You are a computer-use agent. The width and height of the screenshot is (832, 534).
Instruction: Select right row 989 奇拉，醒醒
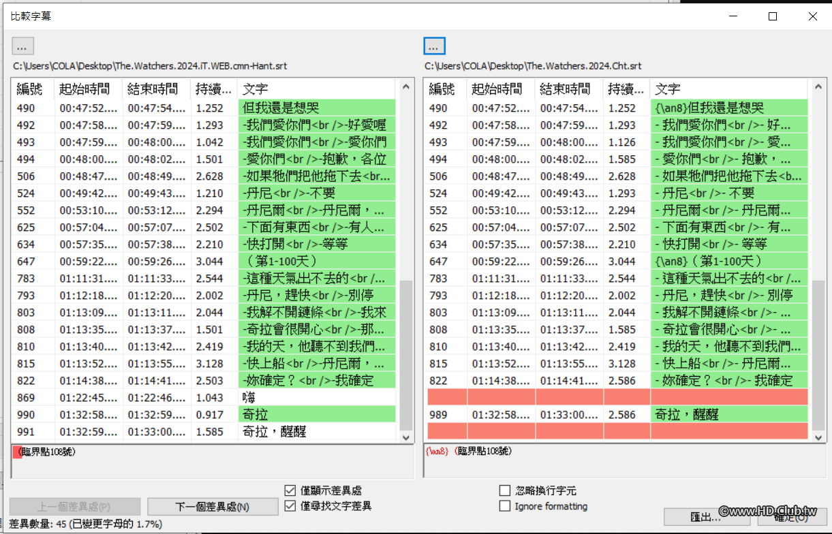pos(616,414)
